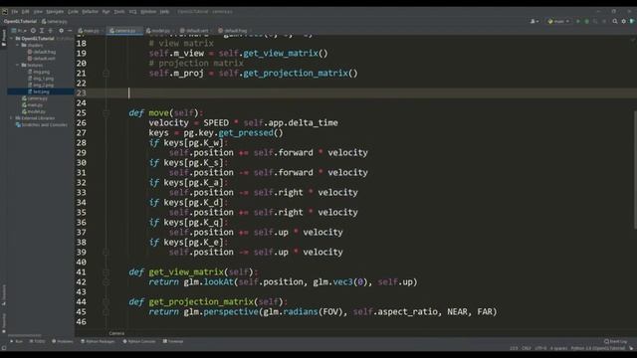
Task: Open the Run tool window button
Action: (17, 341)
